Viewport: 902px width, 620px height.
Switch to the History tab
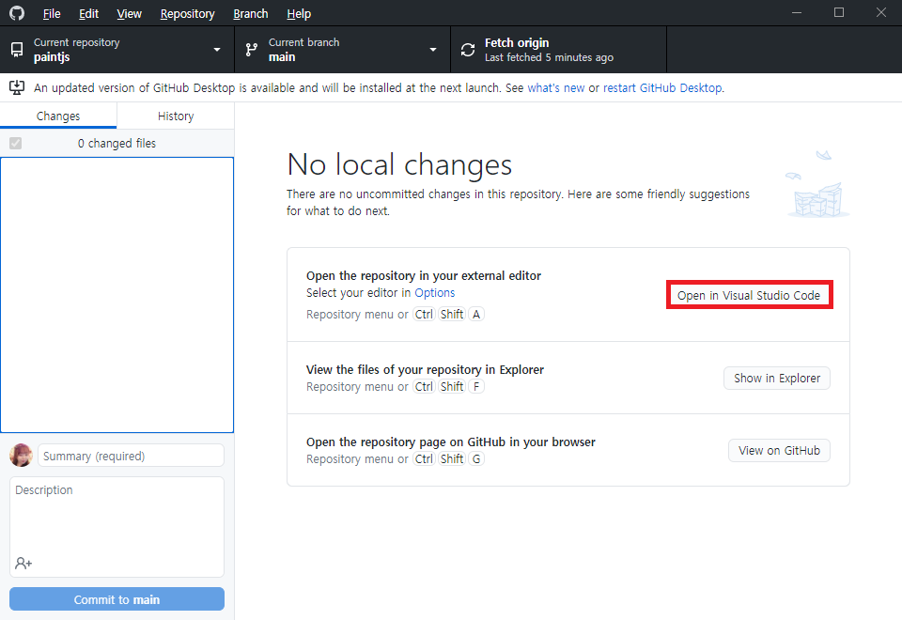click(176, 116)
